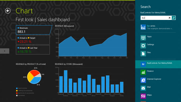Click the 'REVENUE by PRODUCT (% of total)' heading
The image size is (181, 102).
(x=31, y=64)
